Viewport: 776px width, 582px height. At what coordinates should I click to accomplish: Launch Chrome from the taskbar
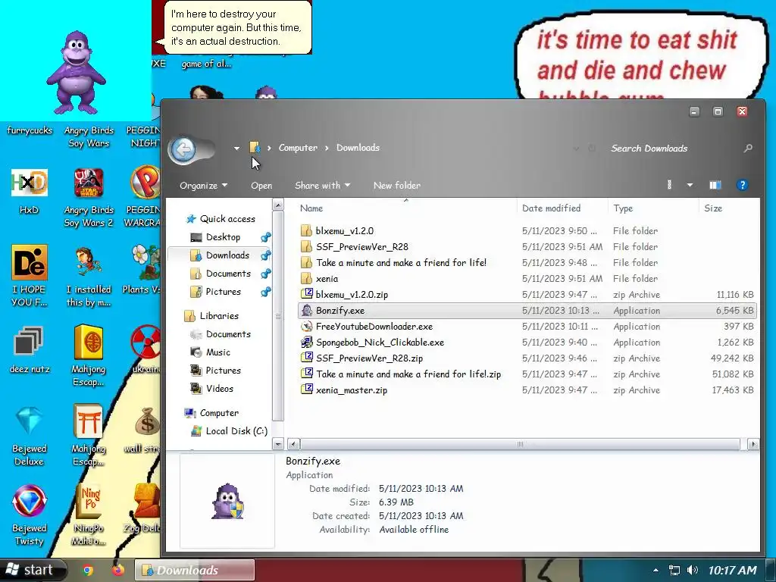pyautogui.click(x=88, y=570)
